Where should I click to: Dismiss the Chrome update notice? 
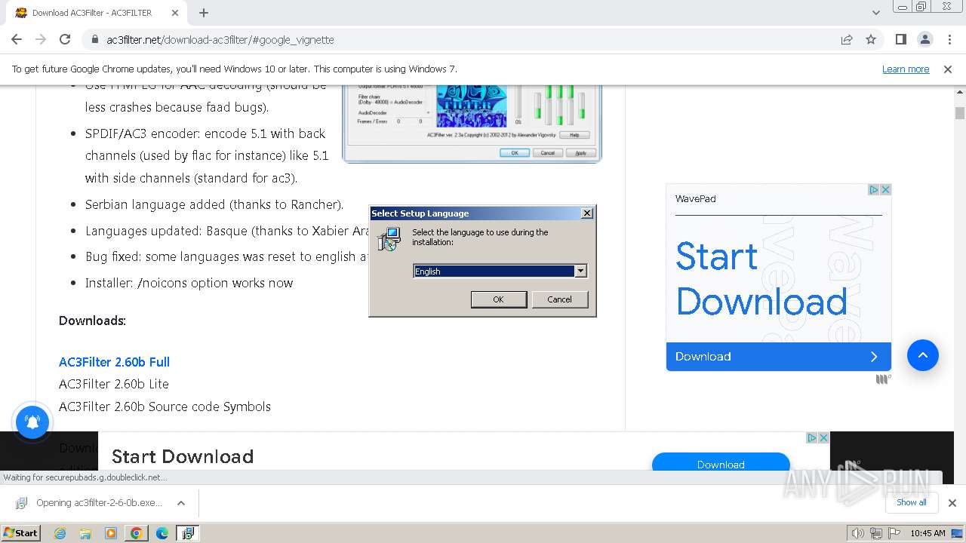pyautogui.click(x=948, y=69)
